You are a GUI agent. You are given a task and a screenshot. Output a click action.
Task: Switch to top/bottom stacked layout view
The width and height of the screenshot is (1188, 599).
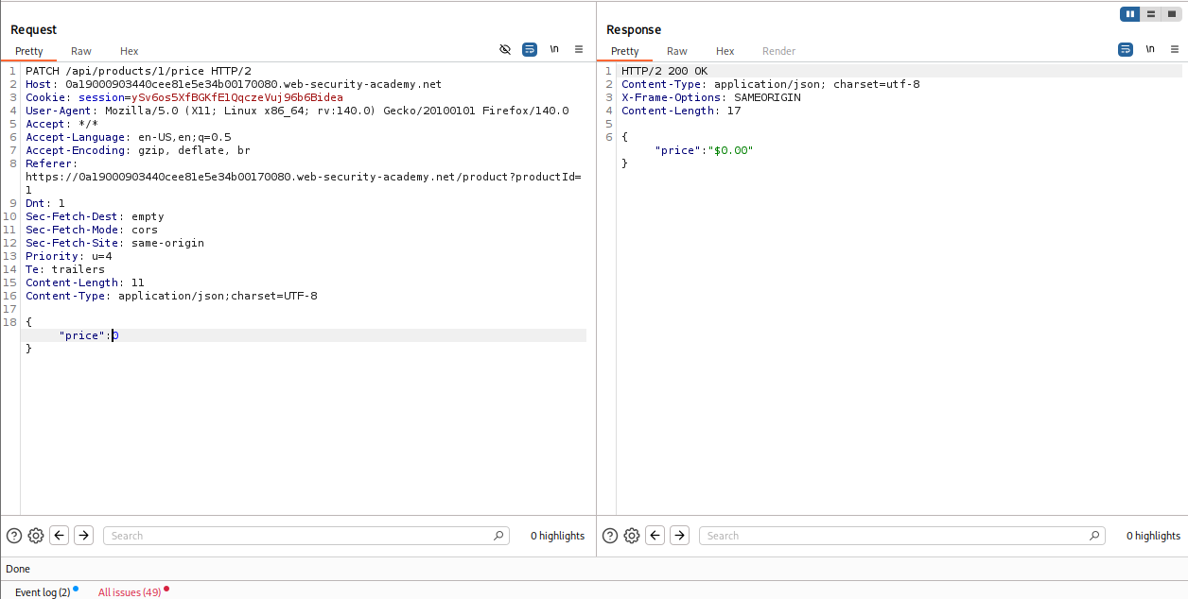coord(1150,14)
